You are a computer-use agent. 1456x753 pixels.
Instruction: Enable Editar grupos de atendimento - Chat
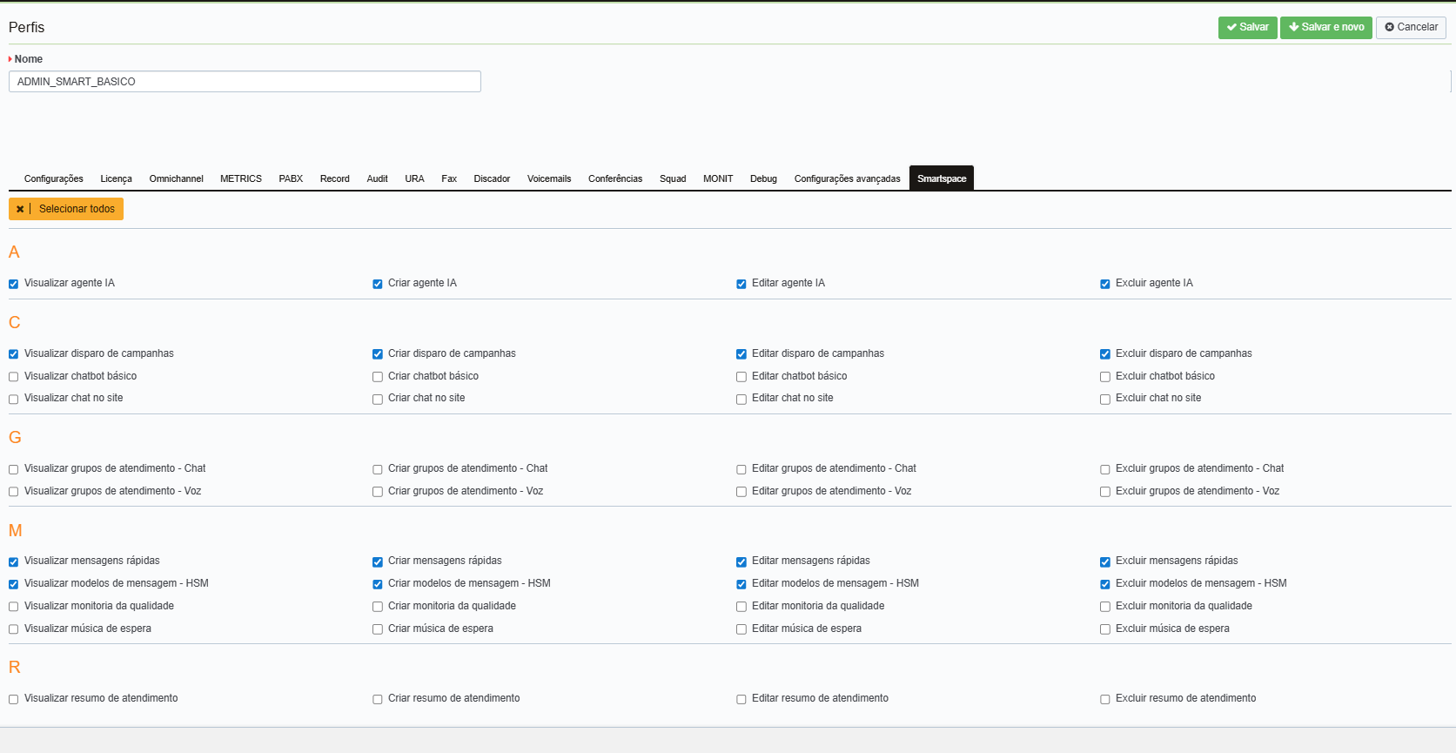point(741,470)
